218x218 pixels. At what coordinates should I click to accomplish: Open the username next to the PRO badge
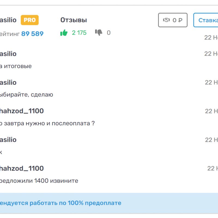coord(8,20)
